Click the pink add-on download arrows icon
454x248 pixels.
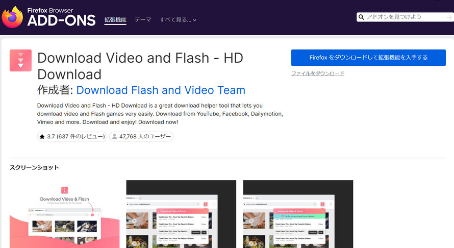[x=20, y=60]
